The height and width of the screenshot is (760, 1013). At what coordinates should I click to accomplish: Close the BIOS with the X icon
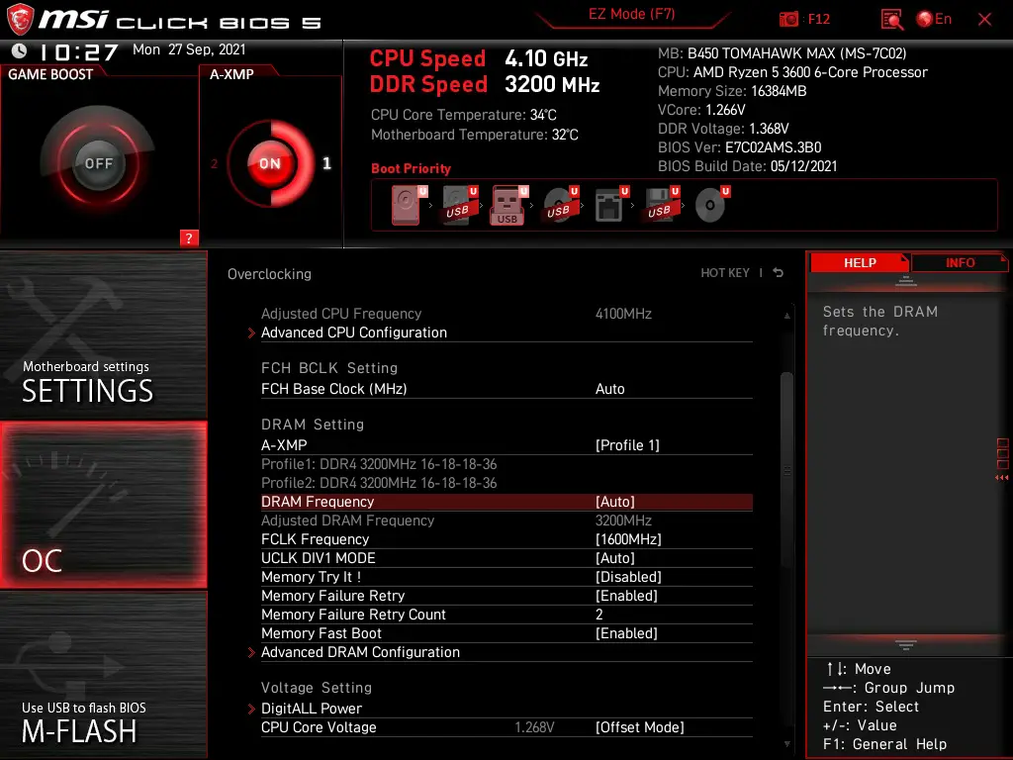pyautogui.click(x=984, y=20)
